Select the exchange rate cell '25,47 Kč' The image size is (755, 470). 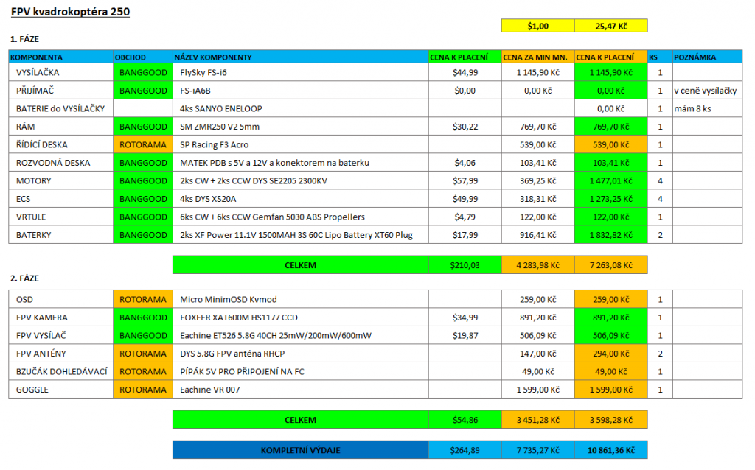pos(610,26)
